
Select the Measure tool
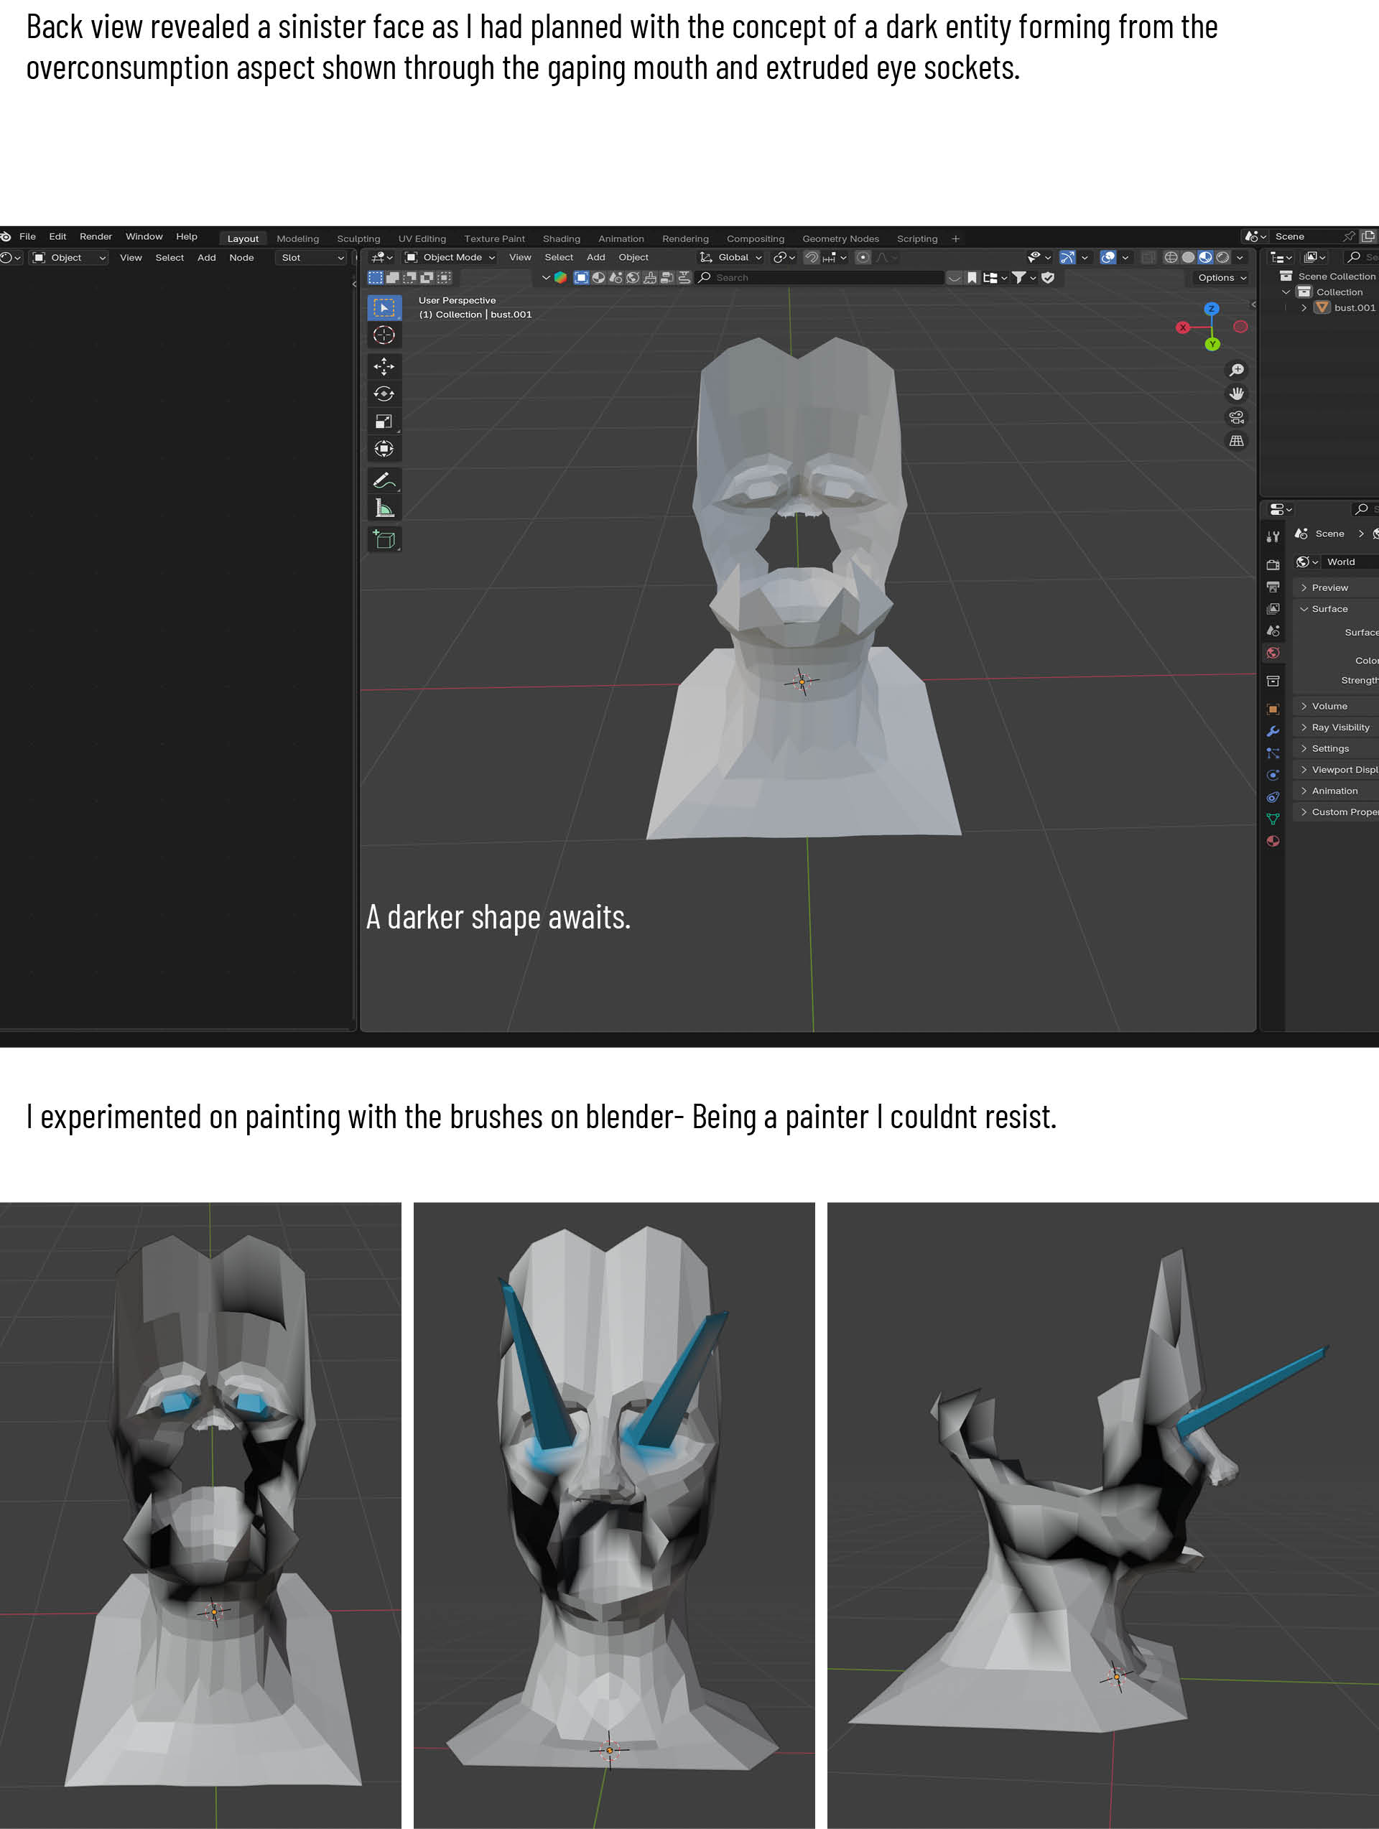pos(384,508)
